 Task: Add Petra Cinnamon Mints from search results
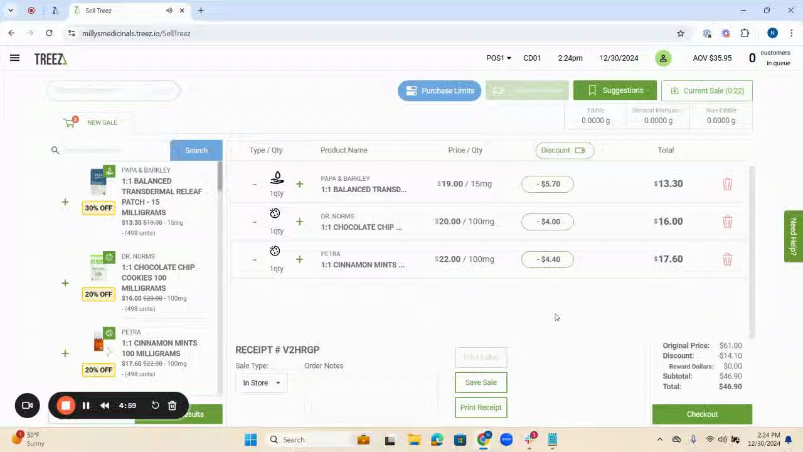65,353
